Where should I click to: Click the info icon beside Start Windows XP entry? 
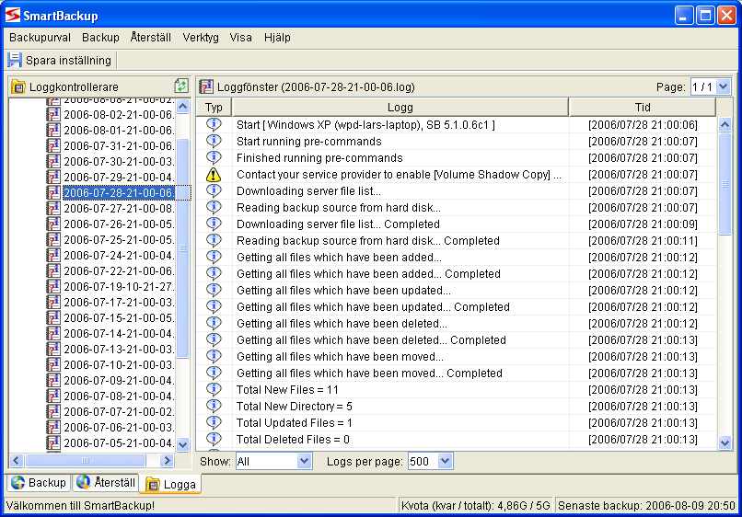click(214, 124)
